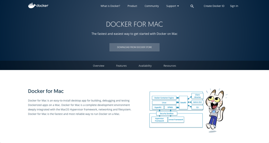This screenshot has height=143, width=269.
Task: Click the Sign In link
Action: pos(234,6)
